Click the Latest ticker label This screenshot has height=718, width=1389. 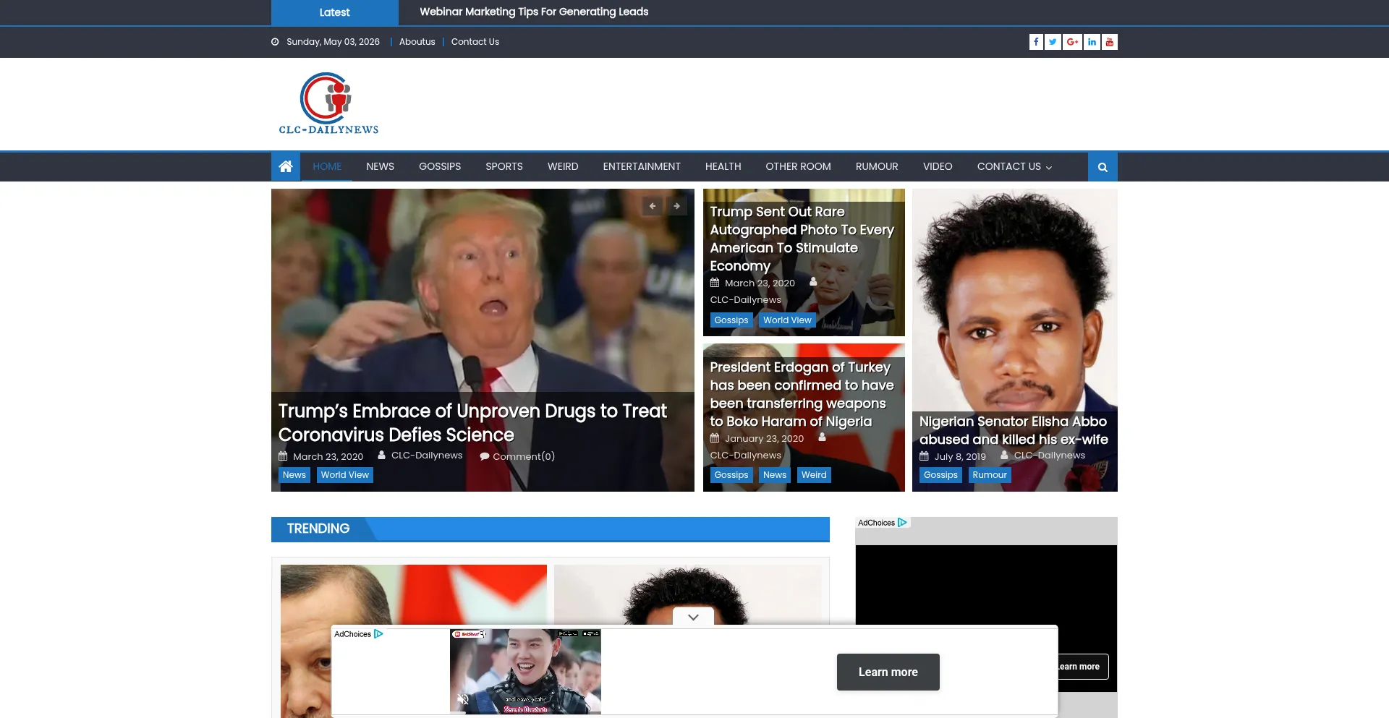tap(334, 12)
